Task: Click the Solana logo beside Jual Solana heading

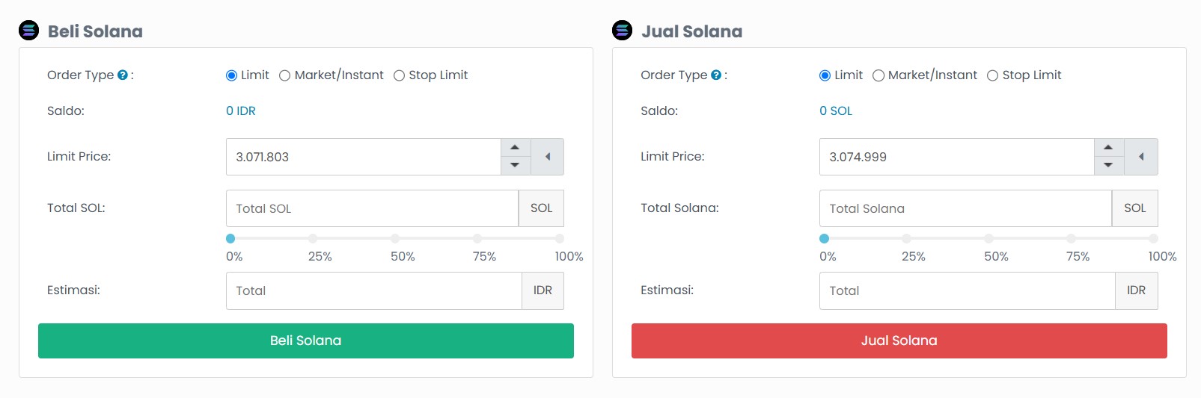Action: pos(623,31)
